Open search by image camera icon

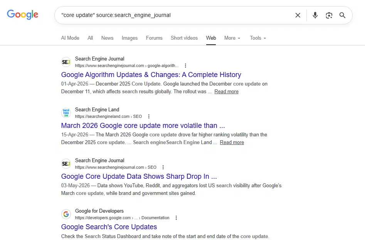point(329,15)
